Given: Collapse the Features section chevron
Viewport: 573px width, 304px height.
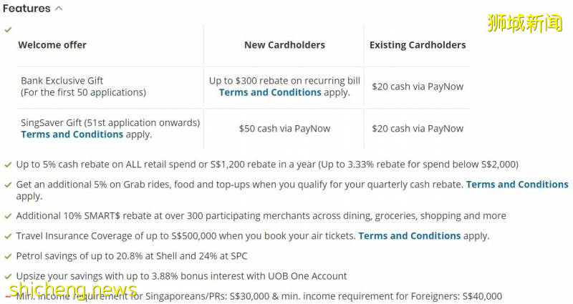Looking at the screenshot, I should 59,9.
